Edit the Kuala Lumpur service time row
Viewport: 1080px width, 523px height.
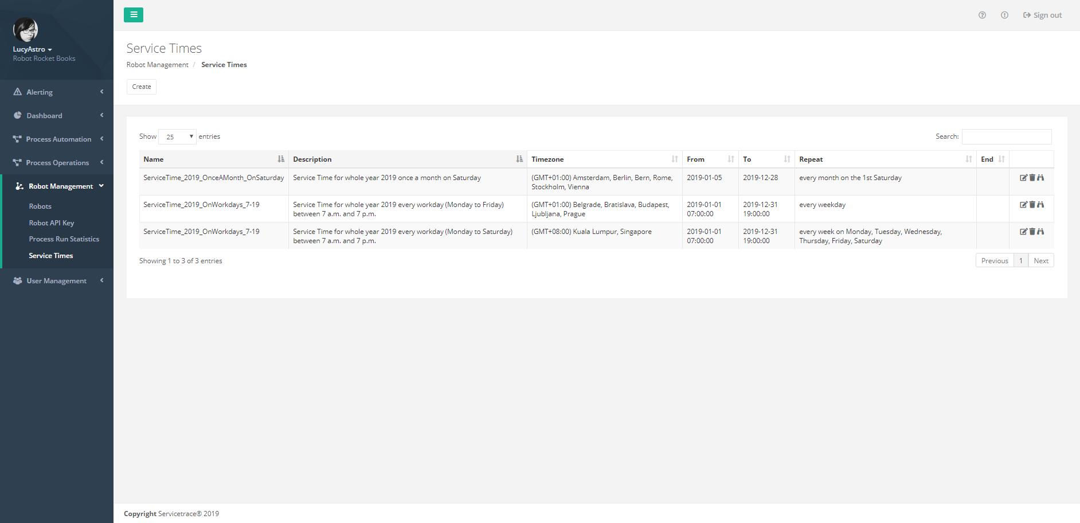(1023, 232)
